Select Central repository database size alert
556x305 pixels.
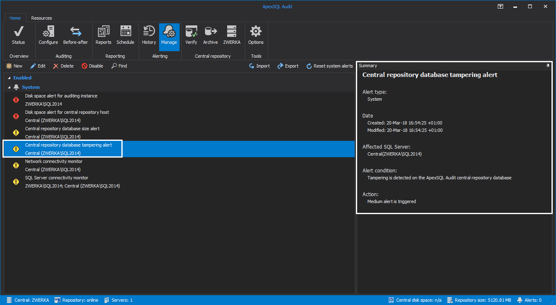179,133
